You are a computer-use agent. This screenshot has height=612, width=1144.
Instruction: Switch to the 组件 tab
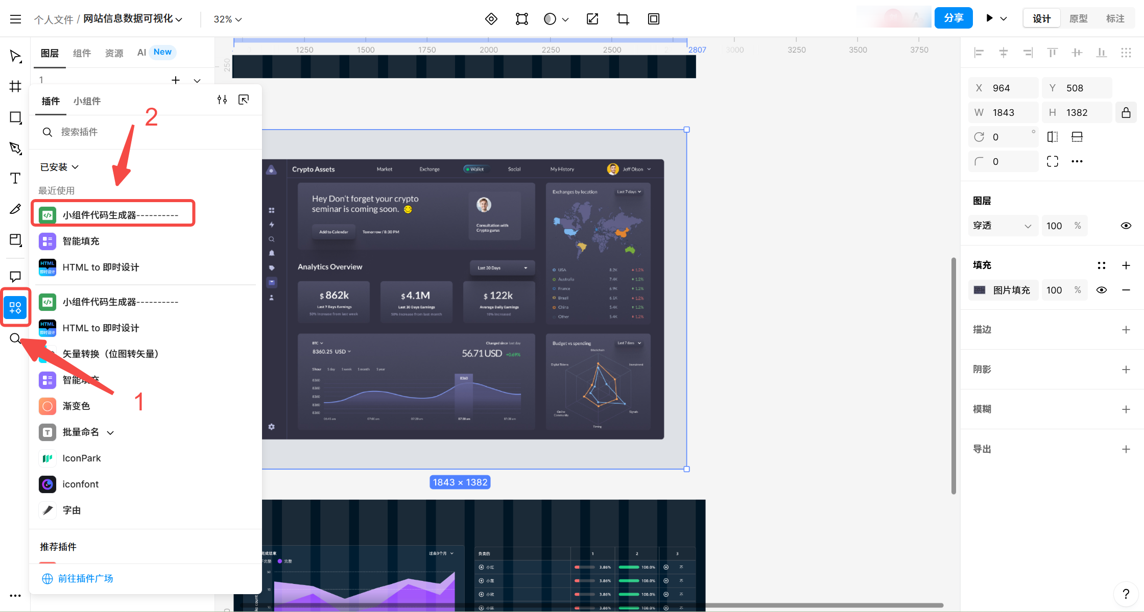click(x=82, y=53)
